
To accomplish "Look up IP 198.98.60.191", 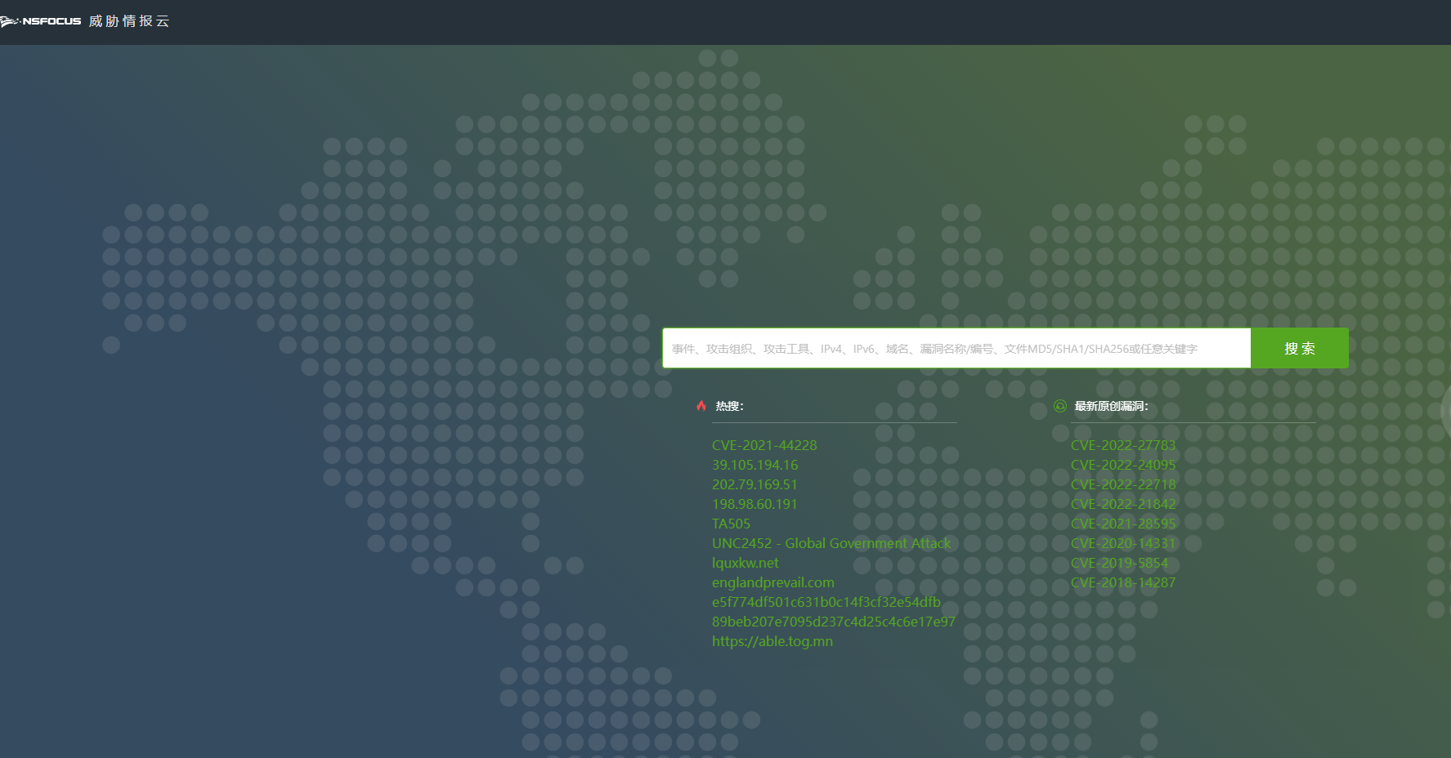I will pos(754,504).
